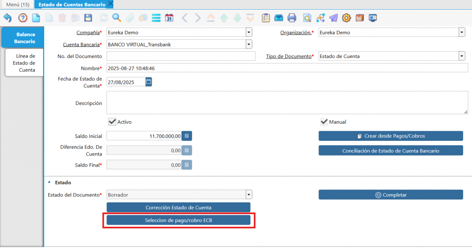
Task: Collapse the Estado section triangle
Action: [x=49, y=183]
